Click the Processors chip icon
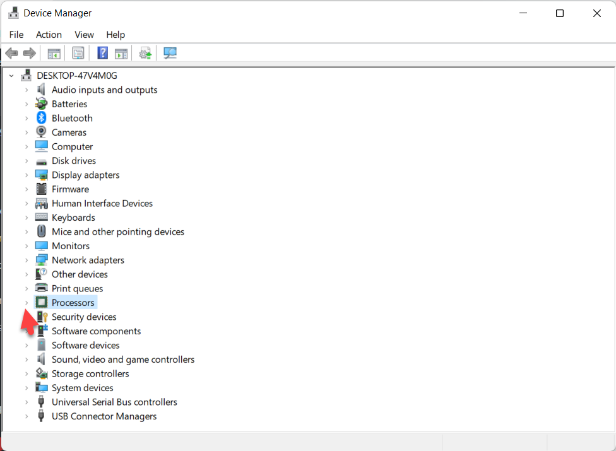Viewport: 616px width, 451px height. click(42, 303)
